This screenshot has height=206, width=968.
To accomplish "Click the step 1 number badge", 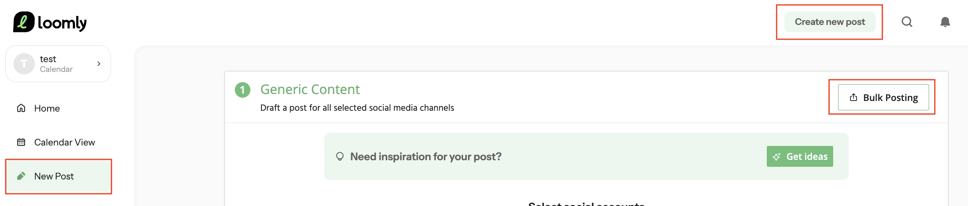I will (x=243, y=90).
